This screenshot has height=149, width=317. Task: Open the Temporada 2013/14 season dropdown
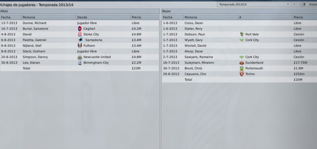click(x=254, y=4)
